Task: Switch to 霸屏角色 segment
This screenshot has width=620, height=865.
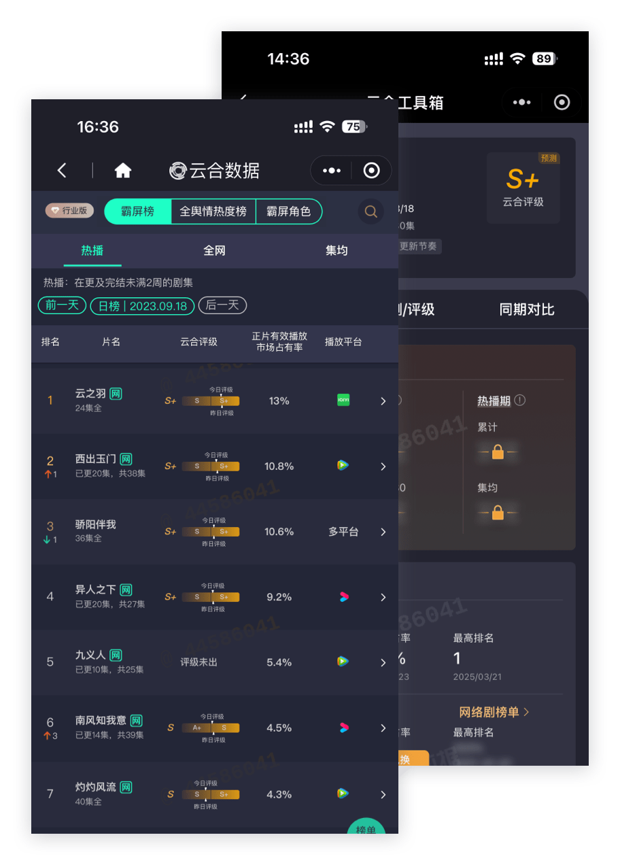Action: tap(288, 211)
